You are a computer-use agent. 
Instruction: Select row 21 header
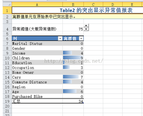point(7,111)
